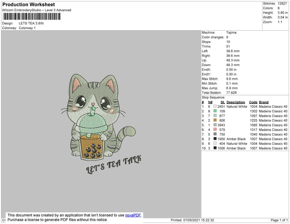The width and height of the screenshot is (290, 224).
Task: Click the 'Stop Sequence:' heading
Action: click(214, 98)
